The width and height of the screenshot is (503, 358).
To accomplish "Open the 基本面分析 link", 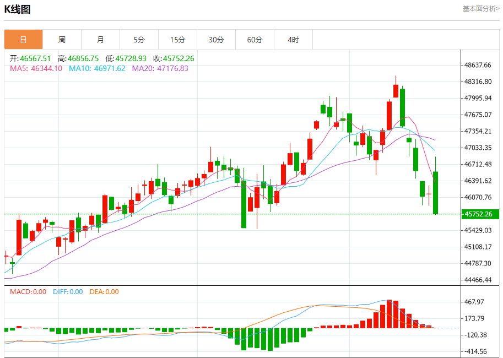I will (480, 9).
